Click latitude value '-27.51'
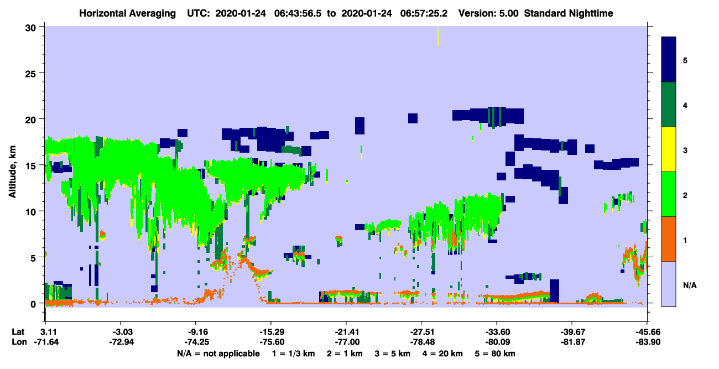This screenshot has width=719, height=369. click(x=421, y=331)
